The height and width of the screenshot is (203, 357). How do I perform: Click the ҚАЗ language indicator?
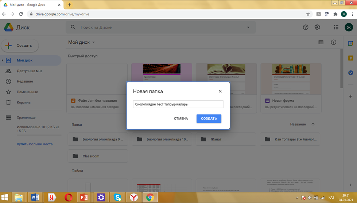coord(331,198)
